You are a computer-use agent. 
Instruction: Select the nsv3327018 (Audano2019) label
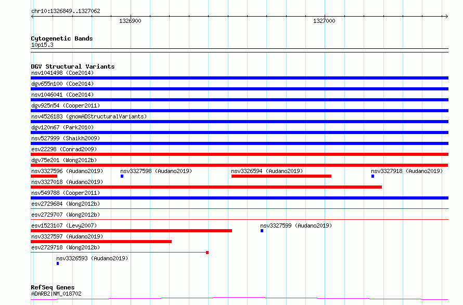pyautogui.click(x=67, y=182)
